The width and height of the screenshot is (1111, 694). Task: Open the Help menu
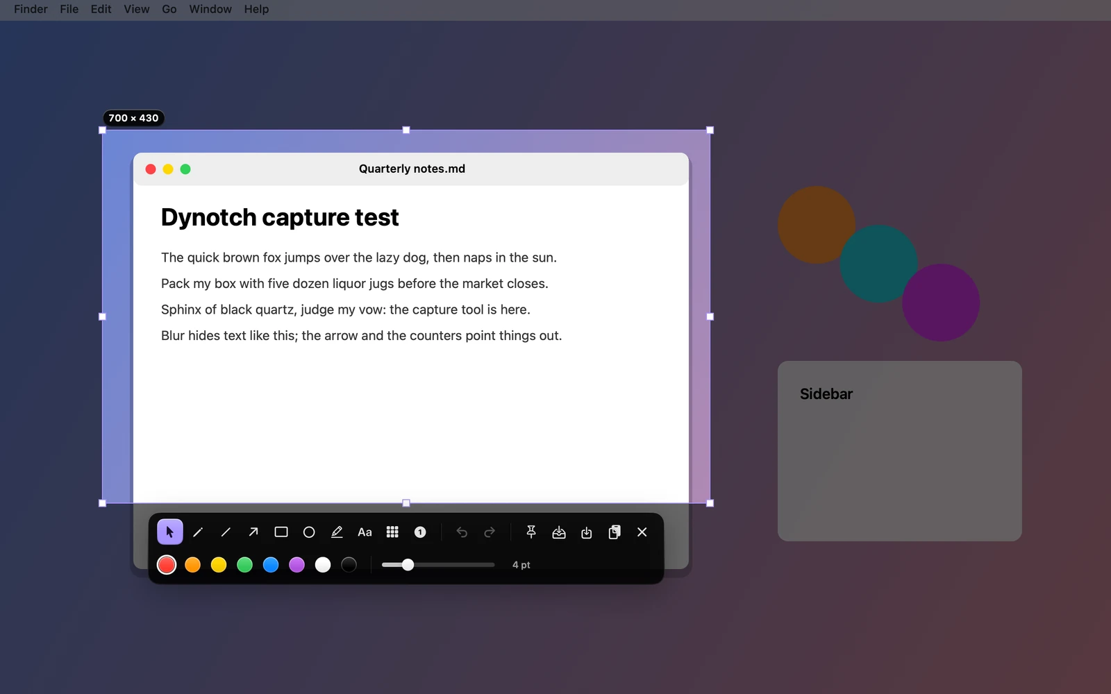click(x=256, y=9)
